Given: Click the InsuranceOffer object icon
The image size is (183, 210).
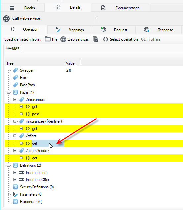Looking at the screenshot, I should coord(22,179).
